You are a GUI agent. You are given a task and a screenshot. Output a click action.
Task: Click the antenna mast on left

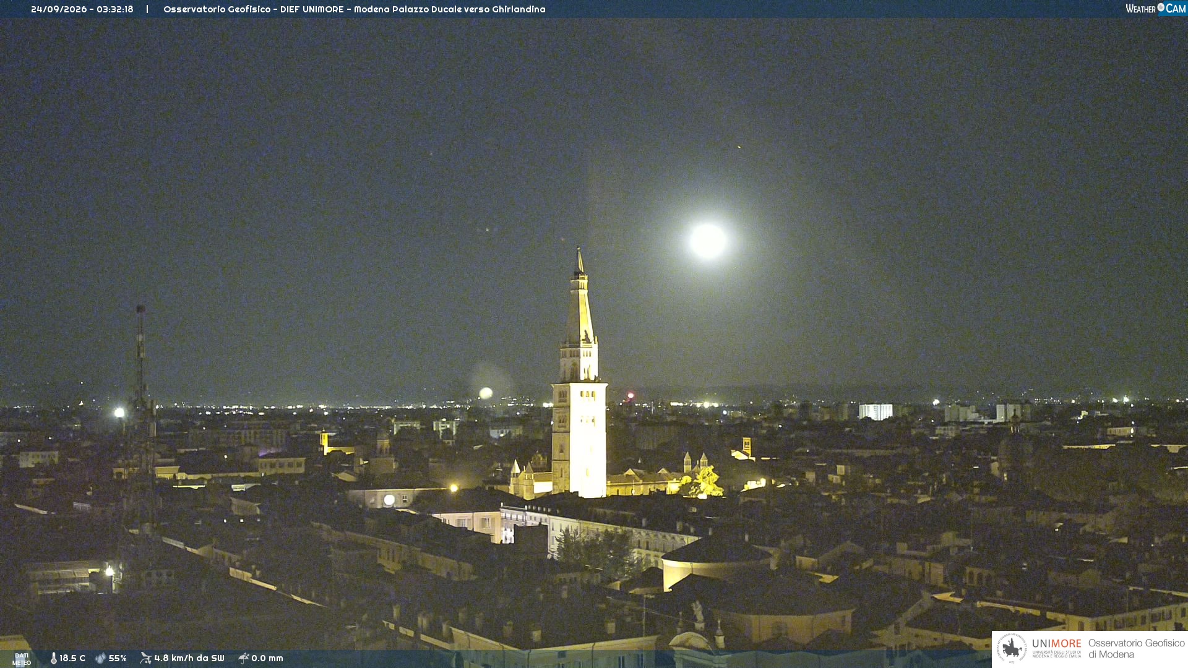point(142,414)
